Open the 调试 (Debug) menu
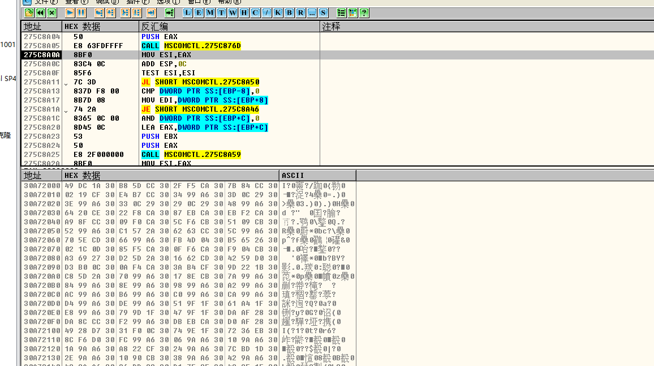The width and height of the screenshot is (654, 366). tap(103, 2)
